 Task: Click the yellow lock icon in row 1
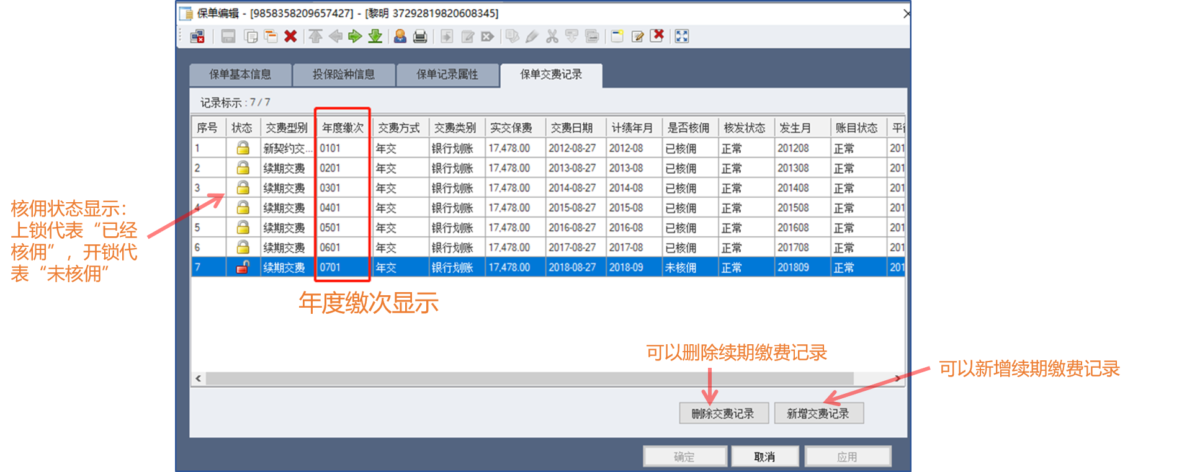pos(243,148)
